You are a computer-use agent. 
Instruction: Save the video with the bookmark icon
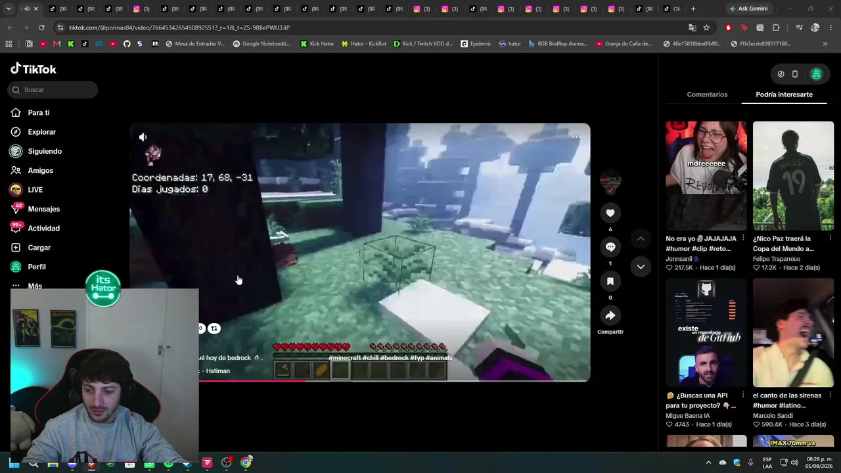tap(610, 281)
